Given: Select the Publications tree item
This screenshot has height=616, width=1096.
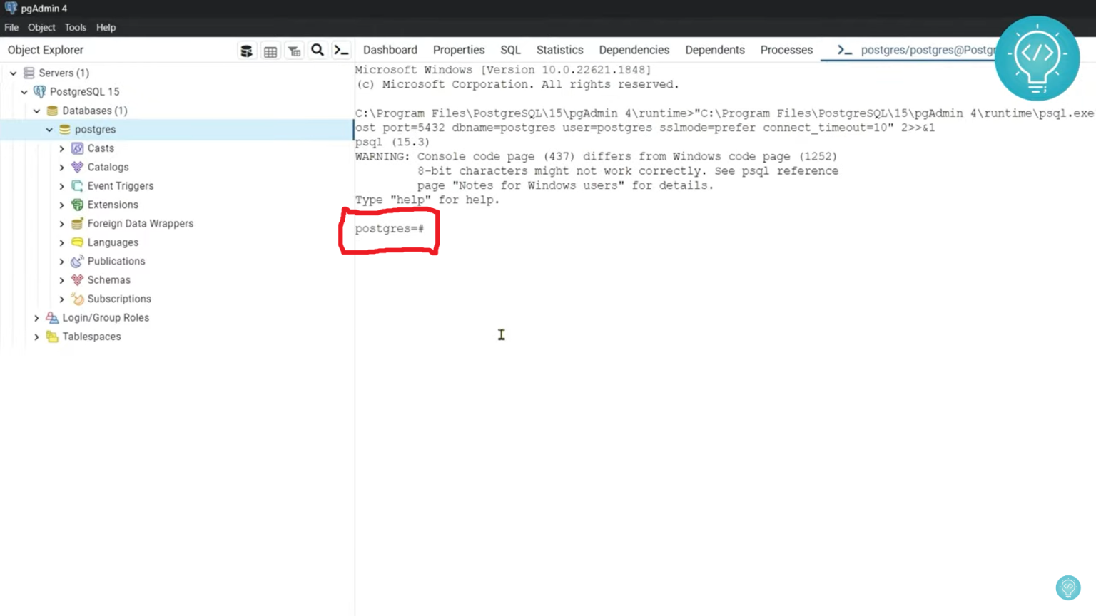Looking at the screenshot, I should click(116, 262).
